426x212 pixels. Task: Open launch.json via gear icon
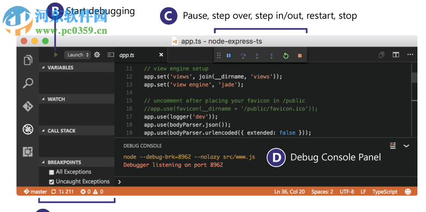(x=97, y=55)
